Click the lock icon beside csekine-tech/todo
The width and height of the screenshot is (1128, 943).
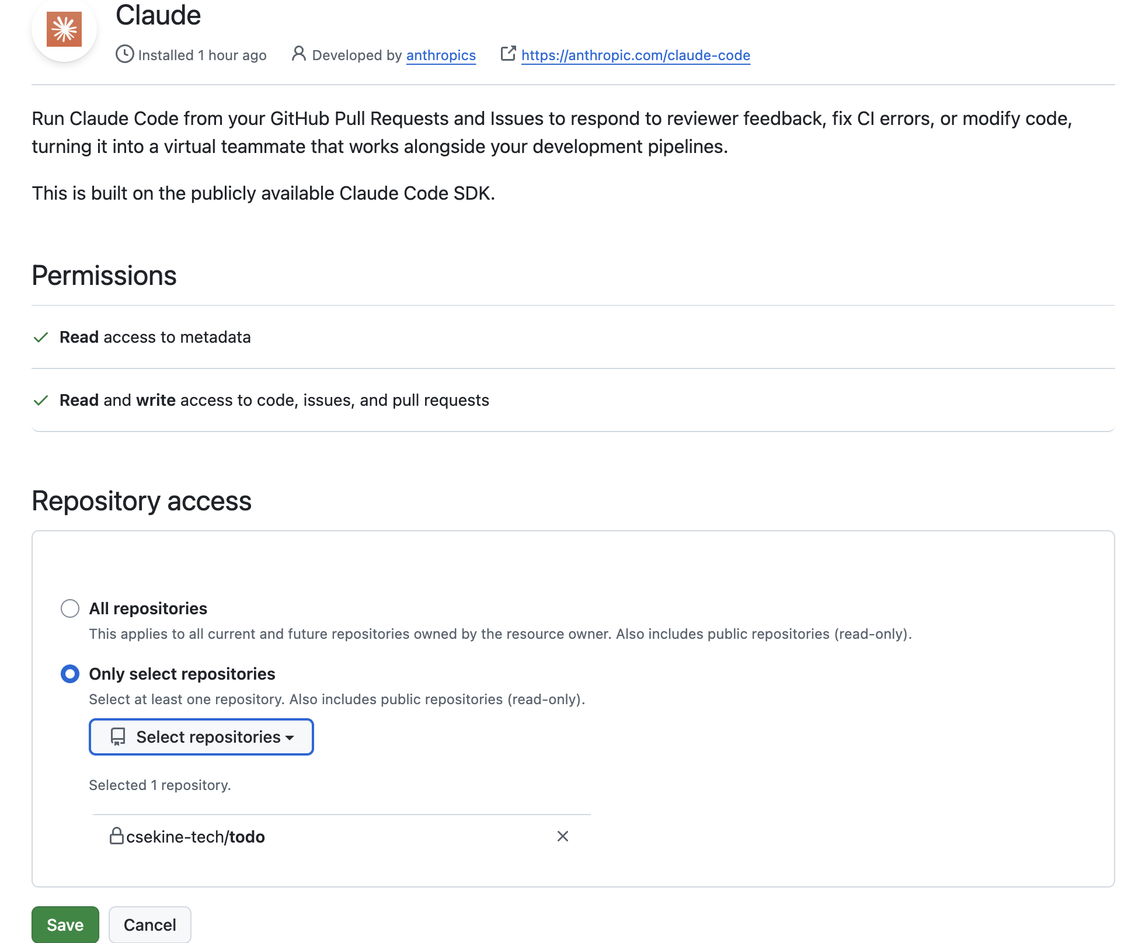[x=118, y=836]
